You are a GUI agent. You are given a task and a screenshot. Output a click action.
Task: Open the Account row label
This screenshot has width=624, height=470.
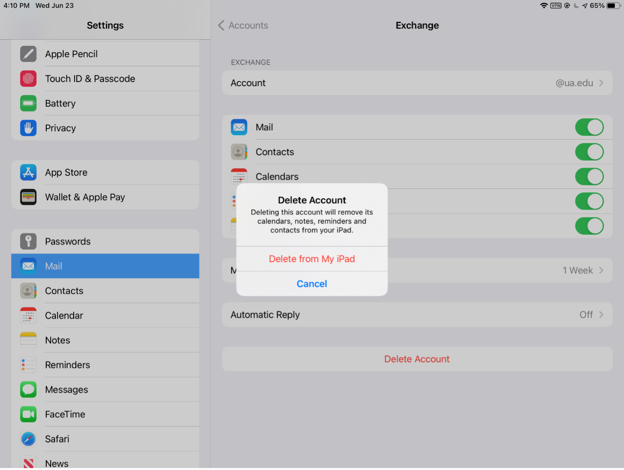coord(248,83)
